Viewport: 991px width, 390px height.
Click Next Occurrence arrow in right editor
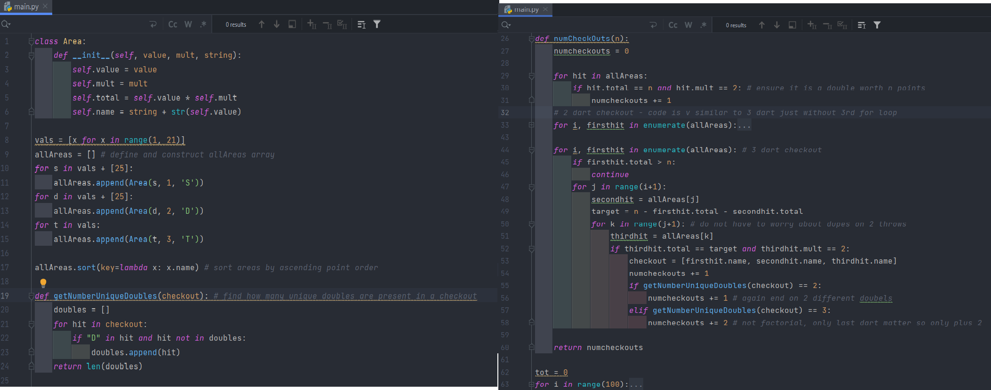[777, 25]
